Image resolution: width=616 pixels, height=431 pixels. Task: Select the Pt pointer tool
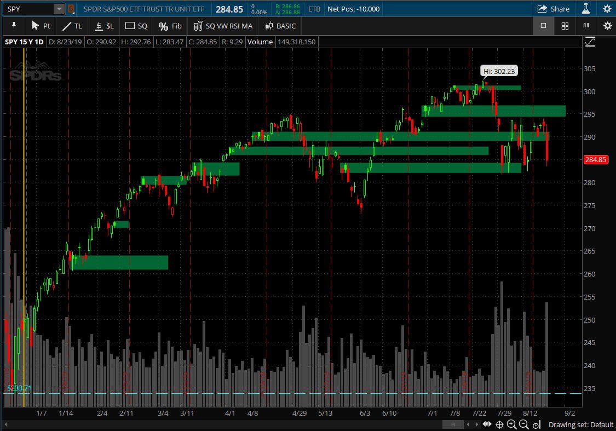tap(41, 26)
